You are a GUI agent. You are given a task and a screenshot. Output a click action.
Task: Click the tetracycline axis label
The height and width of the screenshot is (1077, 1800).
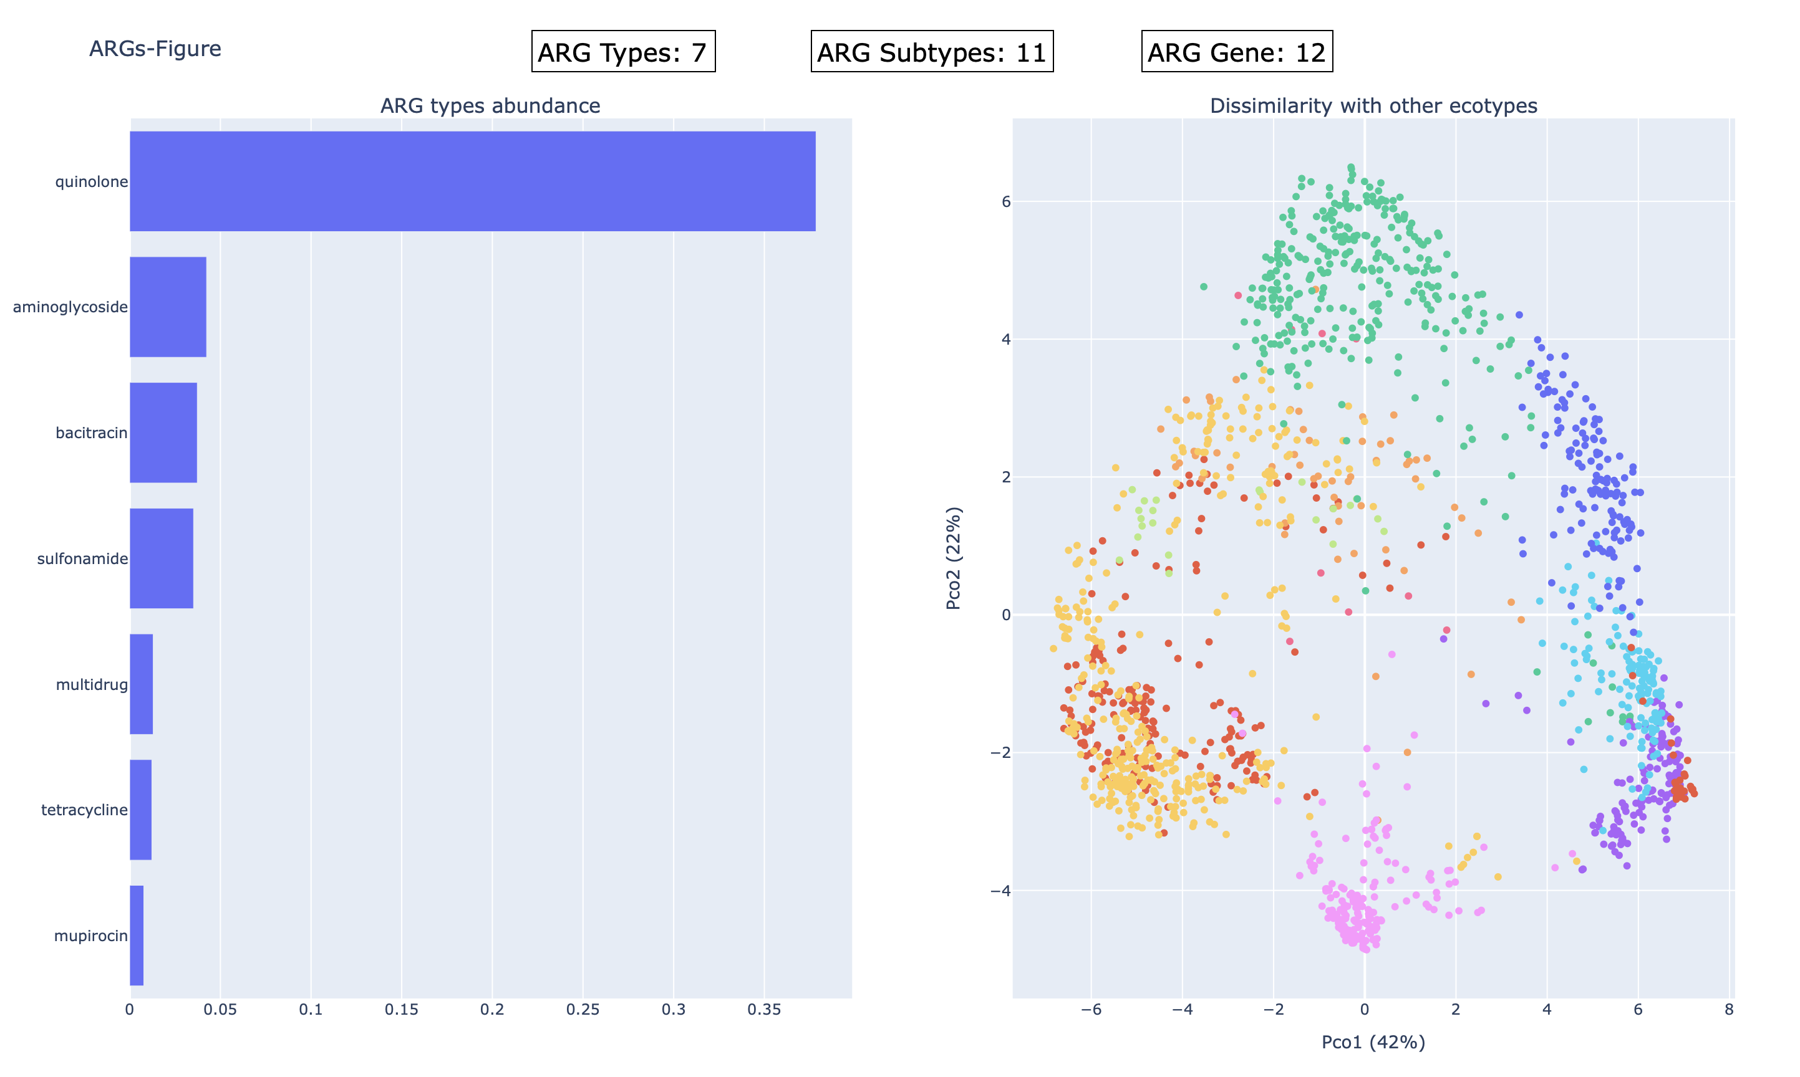tap(84, 810)
